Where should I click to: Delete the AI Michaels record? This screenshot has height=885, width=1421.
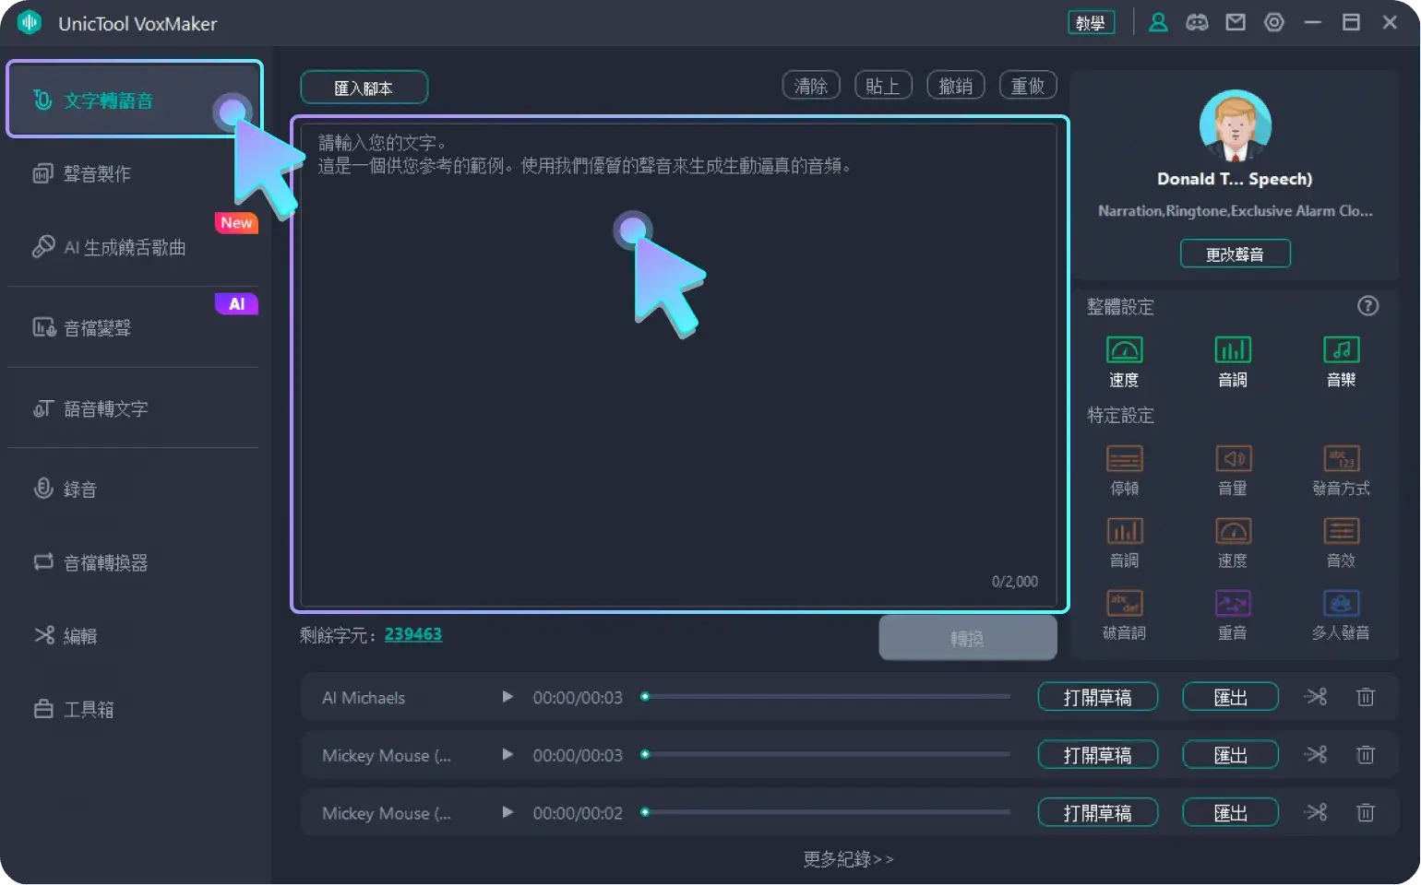coord(1366,697)
